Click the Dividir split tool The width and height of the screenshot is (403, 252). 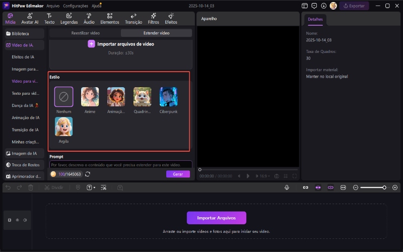54,187
